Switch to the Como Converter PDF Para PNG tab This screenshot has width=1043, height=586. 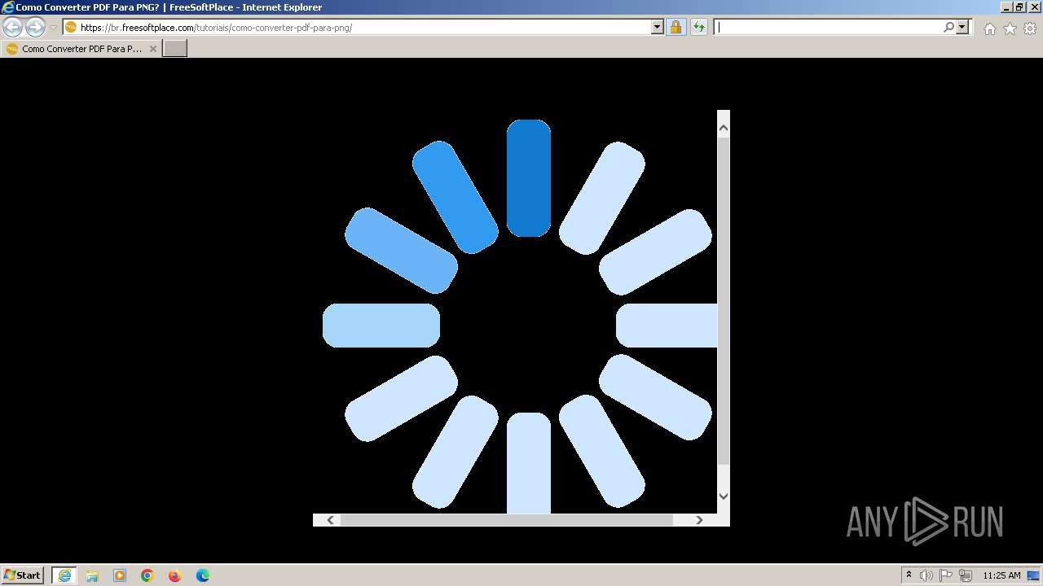[x=81, y=49]
